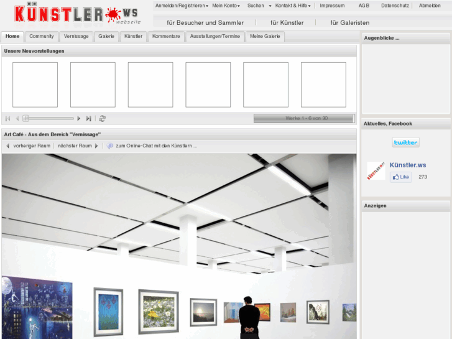Click the Künstler.ws site logo
Screen dimensions: 452x339
point(77,14)
